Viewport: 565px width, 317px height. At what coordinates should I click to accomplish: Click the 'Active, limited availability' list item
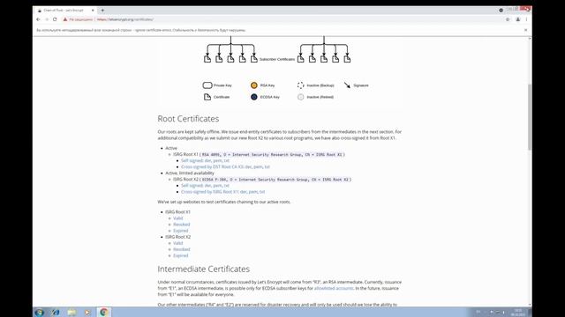pos(190,173)
